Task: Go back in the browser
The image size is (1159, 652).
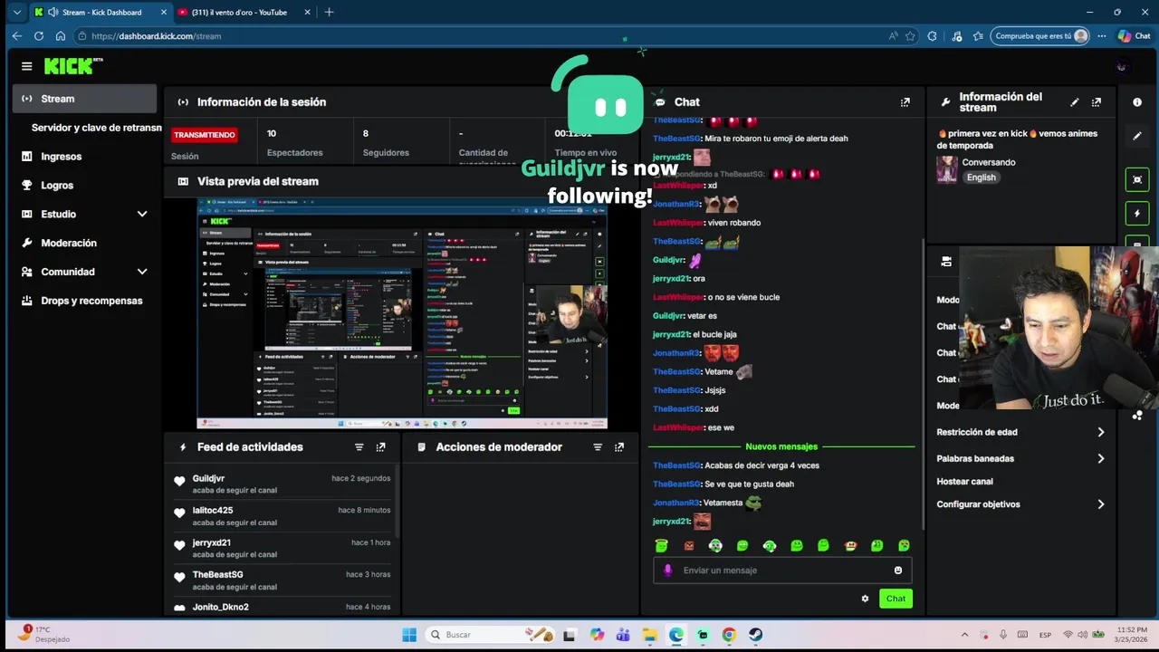Action: point(16,36)
